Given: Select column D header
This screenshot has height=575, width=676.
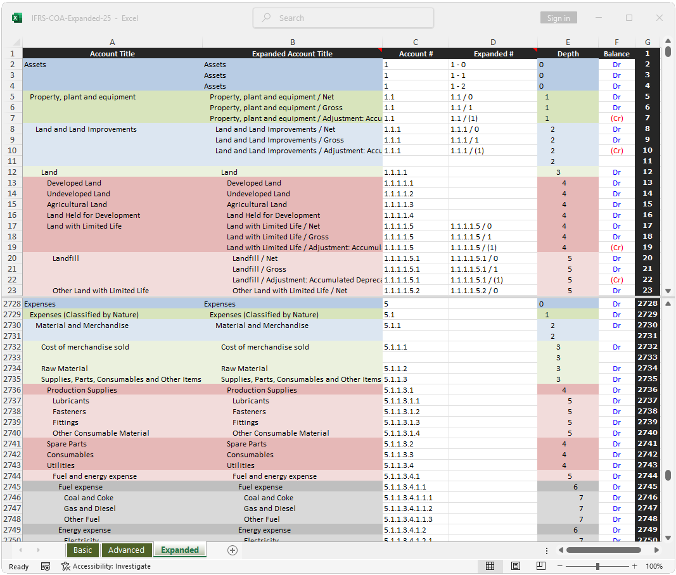Looking at the screenshot, I should coord(493,42).
